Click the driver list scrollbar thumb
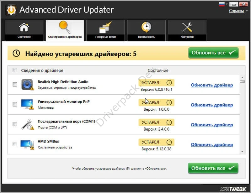 click(x=242, y=81)
